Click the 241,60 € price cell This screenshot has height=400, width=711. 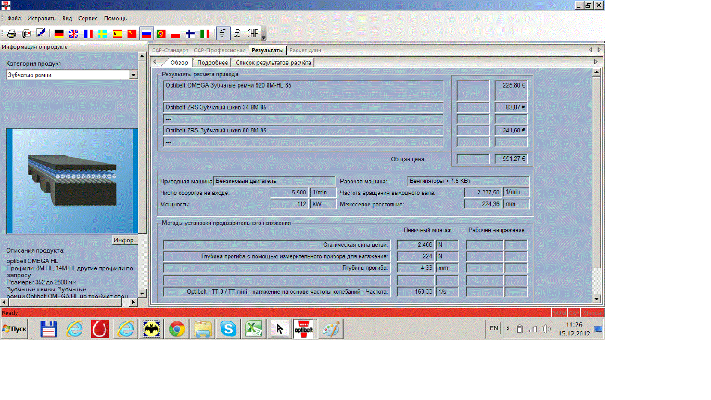[511, 130]
